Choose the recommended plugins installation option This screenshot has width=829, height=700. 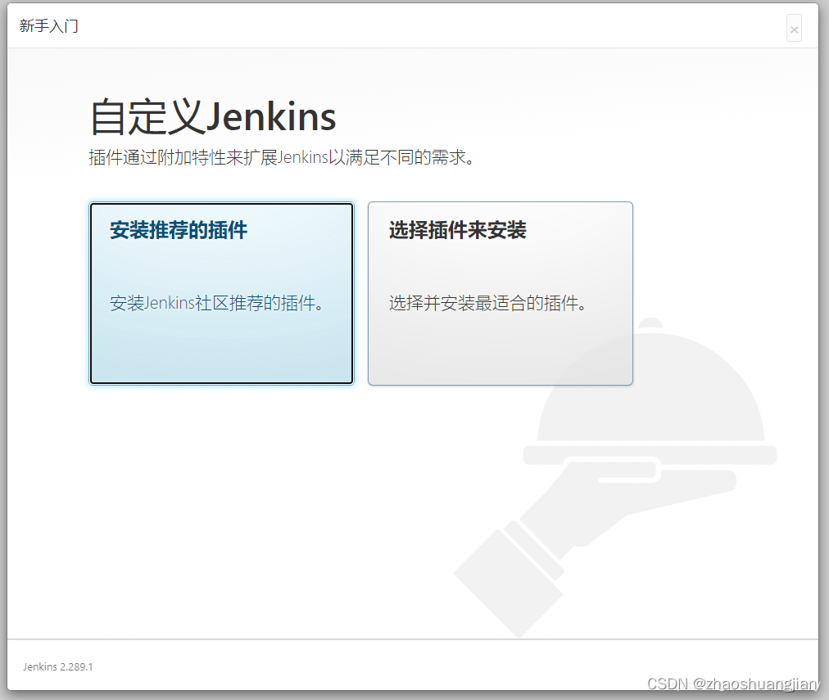pos(221,293)
